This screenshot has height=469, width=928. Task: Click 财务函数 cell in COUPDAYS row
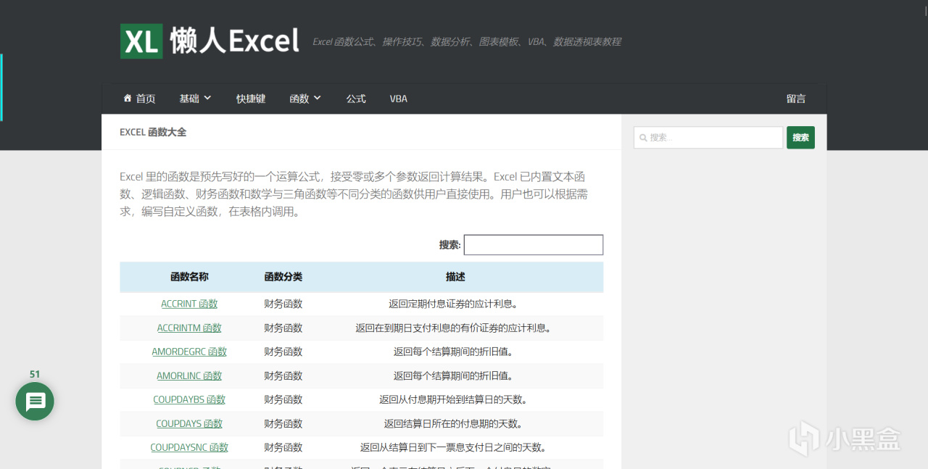coord(283,423)
